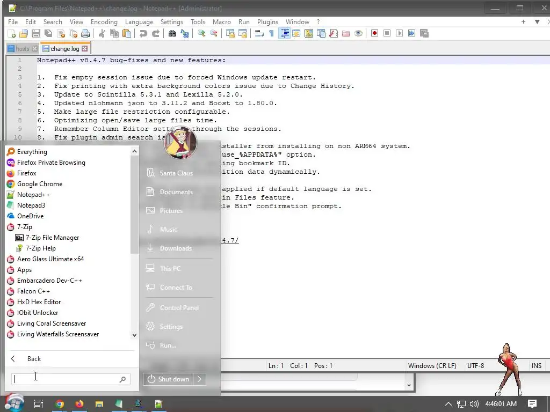Open Folder as Workspace toolbar icon
The image size is (550, 412).
(346, 34)
